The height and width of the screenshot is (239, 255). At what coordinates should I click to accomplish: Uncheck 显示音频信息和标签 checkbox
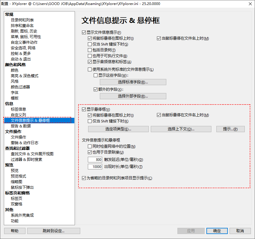click(x=90, y=62)
